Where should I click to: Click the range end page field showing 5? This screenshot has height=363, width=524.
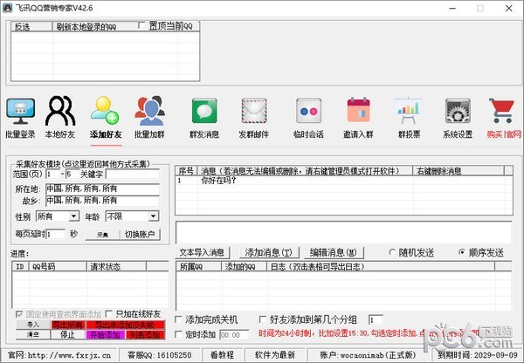pyautogui.click(x=72, y=175)
